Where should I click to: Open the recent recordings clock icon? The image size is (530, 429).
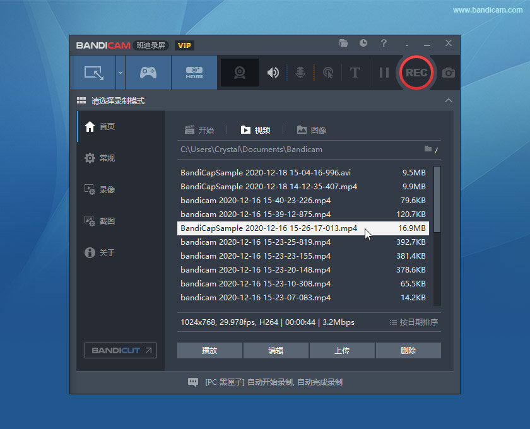tap(363, 44)
